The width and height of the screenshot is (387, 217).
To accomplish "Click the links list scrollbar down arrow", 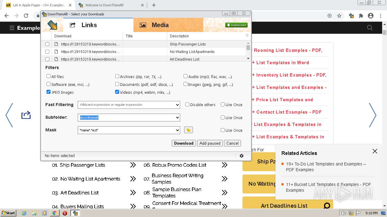I will 248,59.
